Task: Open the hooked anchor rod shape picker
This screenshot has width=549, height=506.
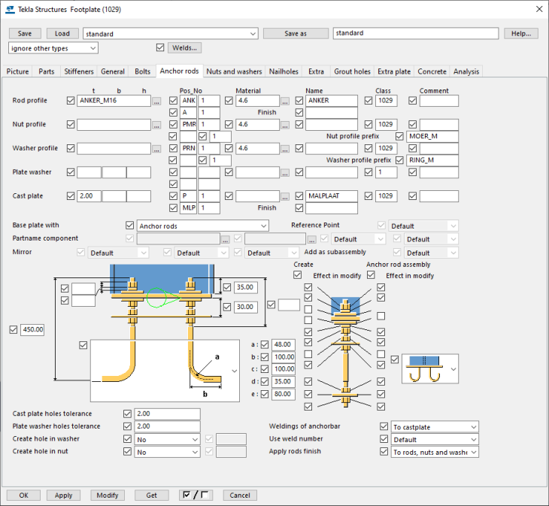Action: [x=165, y=371]
